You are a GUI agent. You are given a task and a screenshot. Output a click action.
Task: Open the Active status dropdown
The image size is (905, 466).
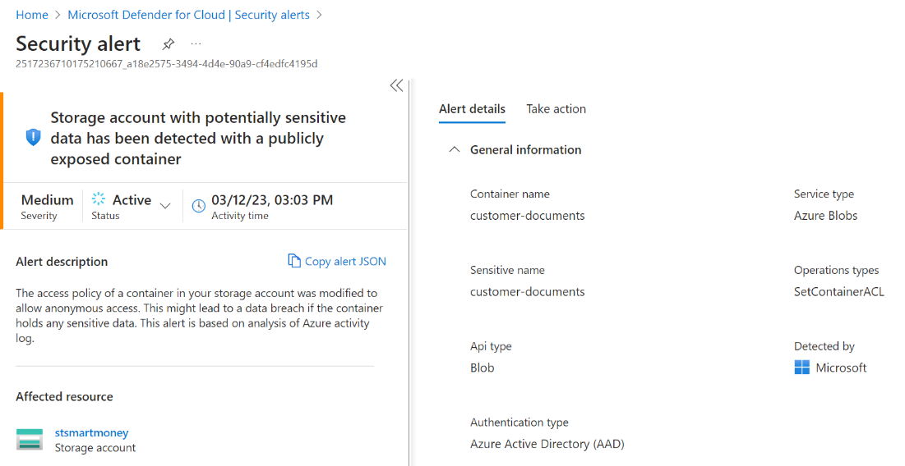pos(165,206)
